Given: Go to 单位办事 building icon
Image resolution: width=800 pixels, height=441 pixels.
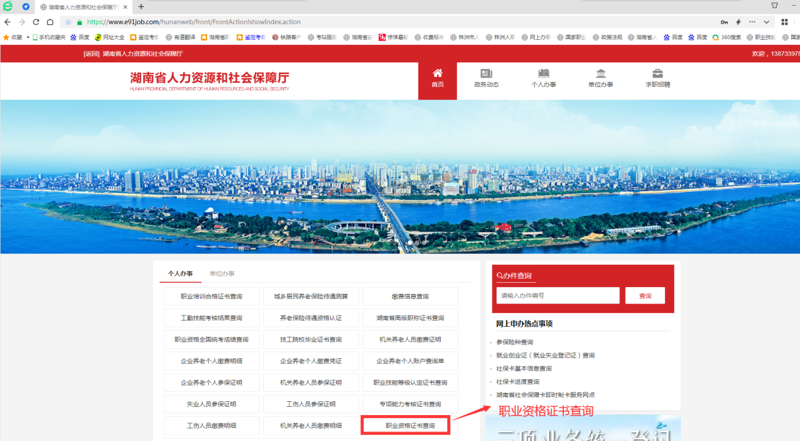Looking at the screenshot, I should 600,74.
